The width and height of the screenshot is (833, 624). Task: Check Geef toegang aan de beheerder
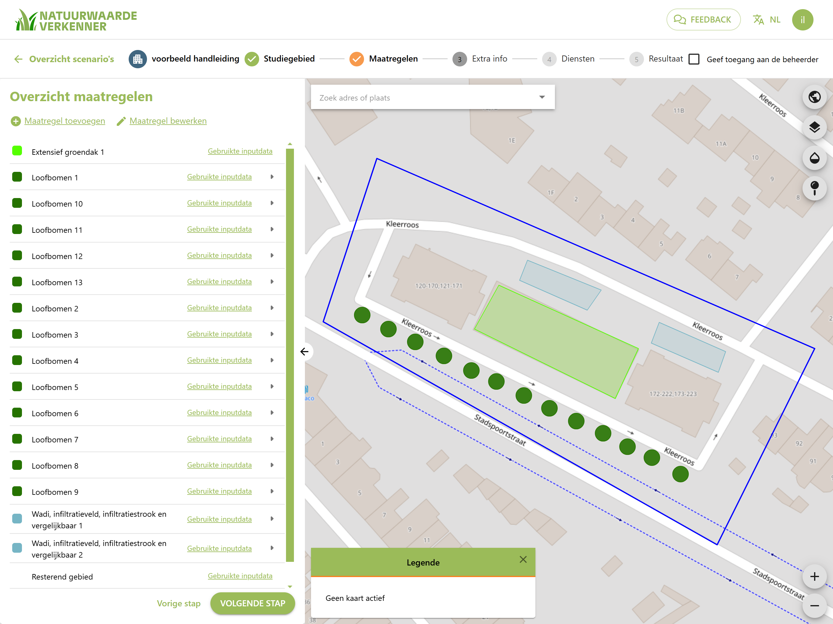tap(694, 59)
